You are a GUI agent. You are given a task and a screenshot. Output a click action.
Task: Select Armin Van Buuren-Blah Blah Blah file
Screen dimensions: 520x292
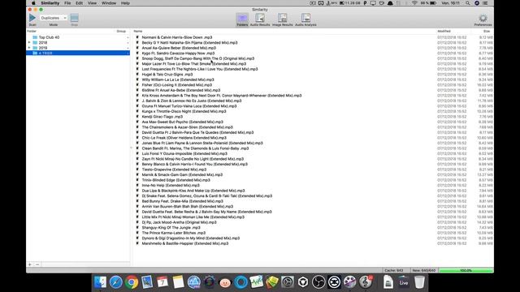pyautogui.click(x=188, y=207)
